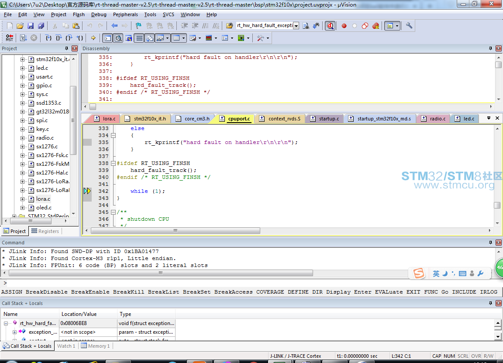The height and width of the screenshot is (363, 503).
Task: Show next statement yellow arrow
Action: pyautogui.click(x=93, y=38)
